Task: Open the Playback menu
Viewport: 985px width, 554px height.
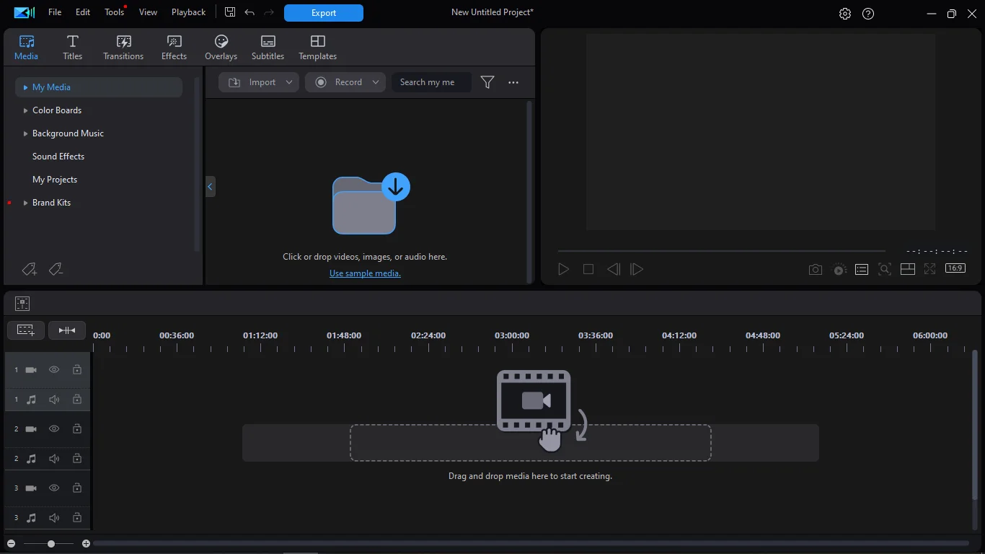Action: (188, 12)
